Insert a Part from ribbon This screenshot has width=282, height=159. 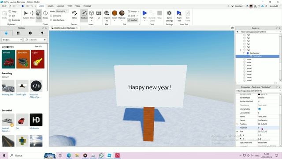pos(91,15)
